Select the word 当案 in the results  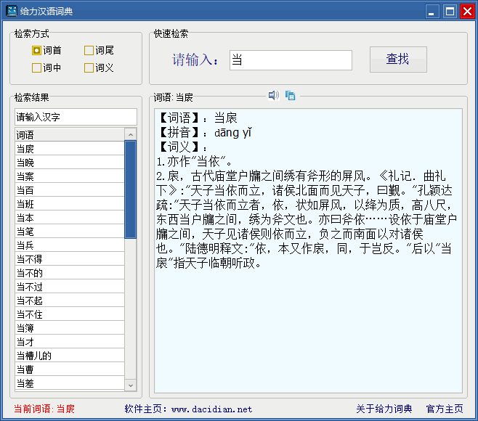point(70,176)
